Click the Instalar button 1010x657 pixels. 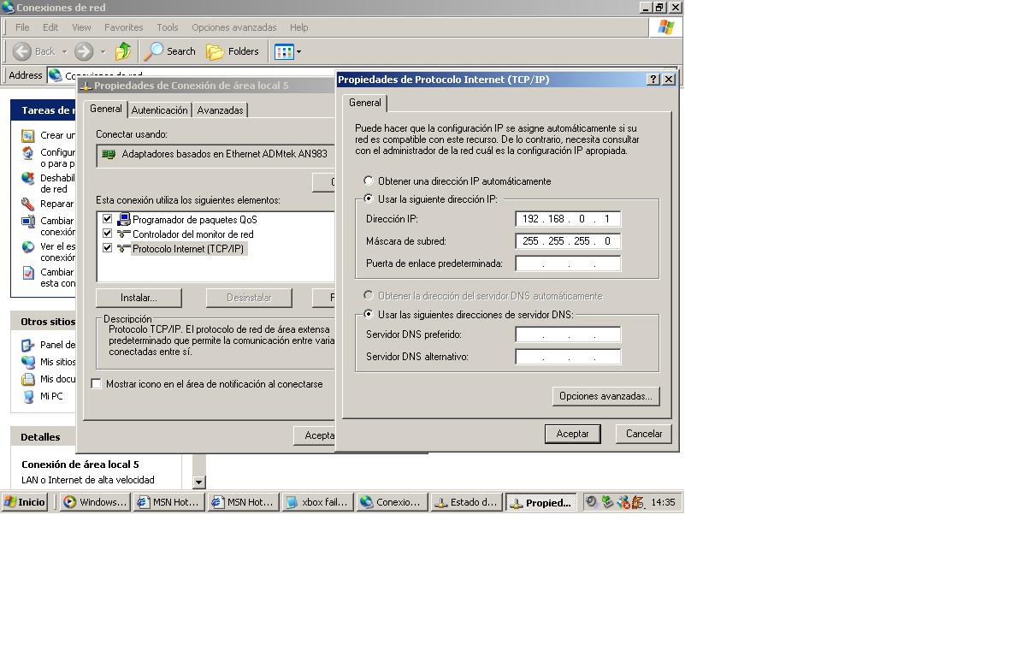139,298
